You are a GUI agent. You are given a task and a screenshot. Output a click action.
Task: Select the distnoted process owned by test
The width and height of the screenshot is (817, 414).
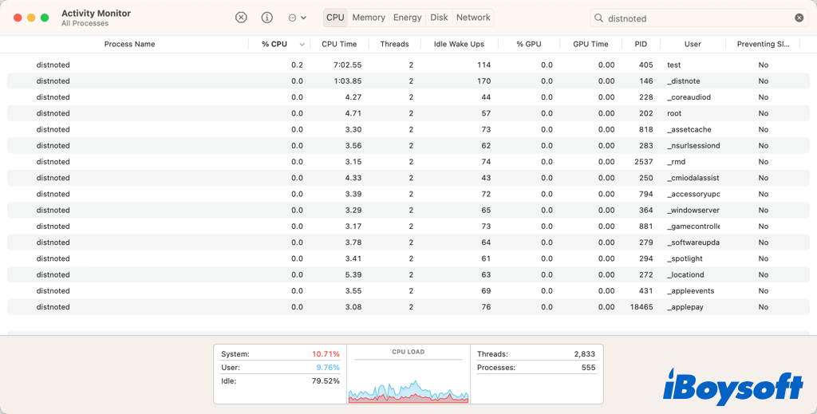(53, 65)
